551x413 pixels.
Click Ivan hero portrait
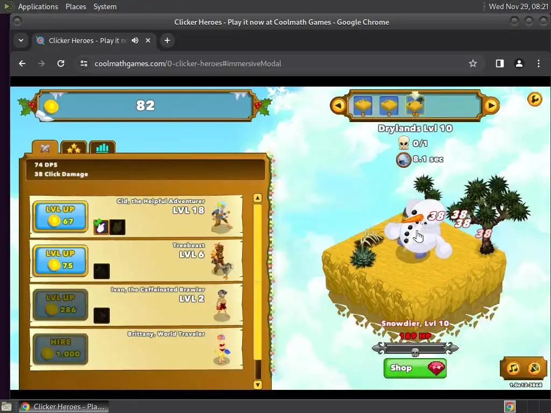tap(222, 305)
